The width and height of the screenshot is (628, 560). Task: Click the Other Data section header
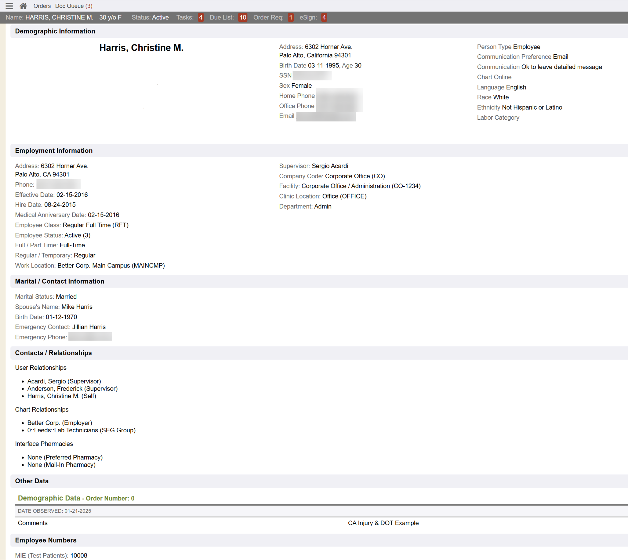coord(32,481)
